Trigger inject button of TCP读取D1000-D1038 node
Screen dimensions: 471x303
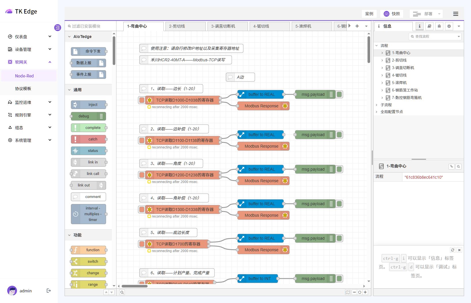(142, 100)
